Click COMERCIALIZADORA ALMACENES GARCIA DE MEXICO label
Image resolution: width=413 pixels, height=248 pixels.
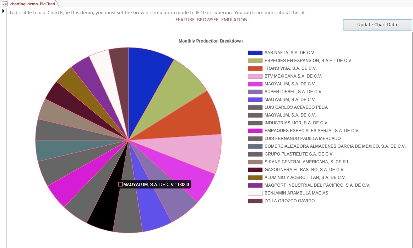click(x=335, y=146)
